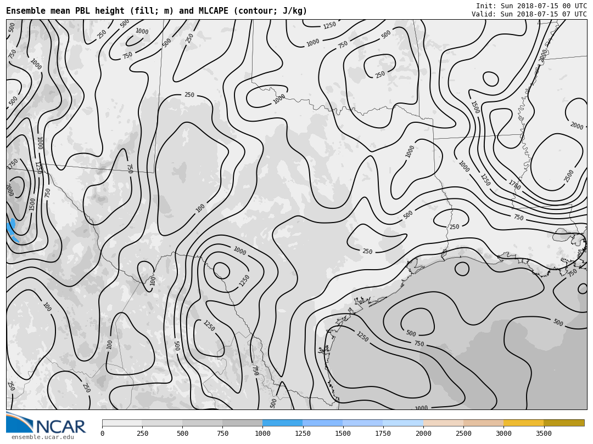Pick the orange 3000–3500 colorbar swatch
Screen dimensions: 593x444
click(523, 423)
